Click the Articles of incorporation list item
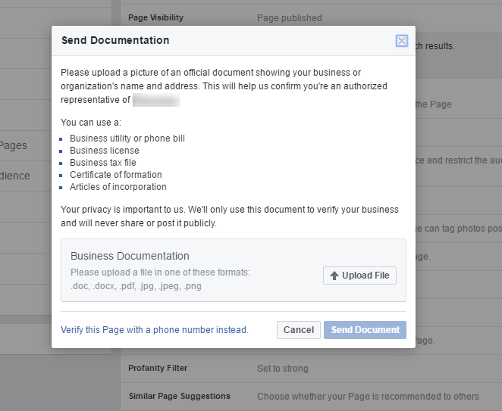The image size is (502, 411). tap(118, 187)
